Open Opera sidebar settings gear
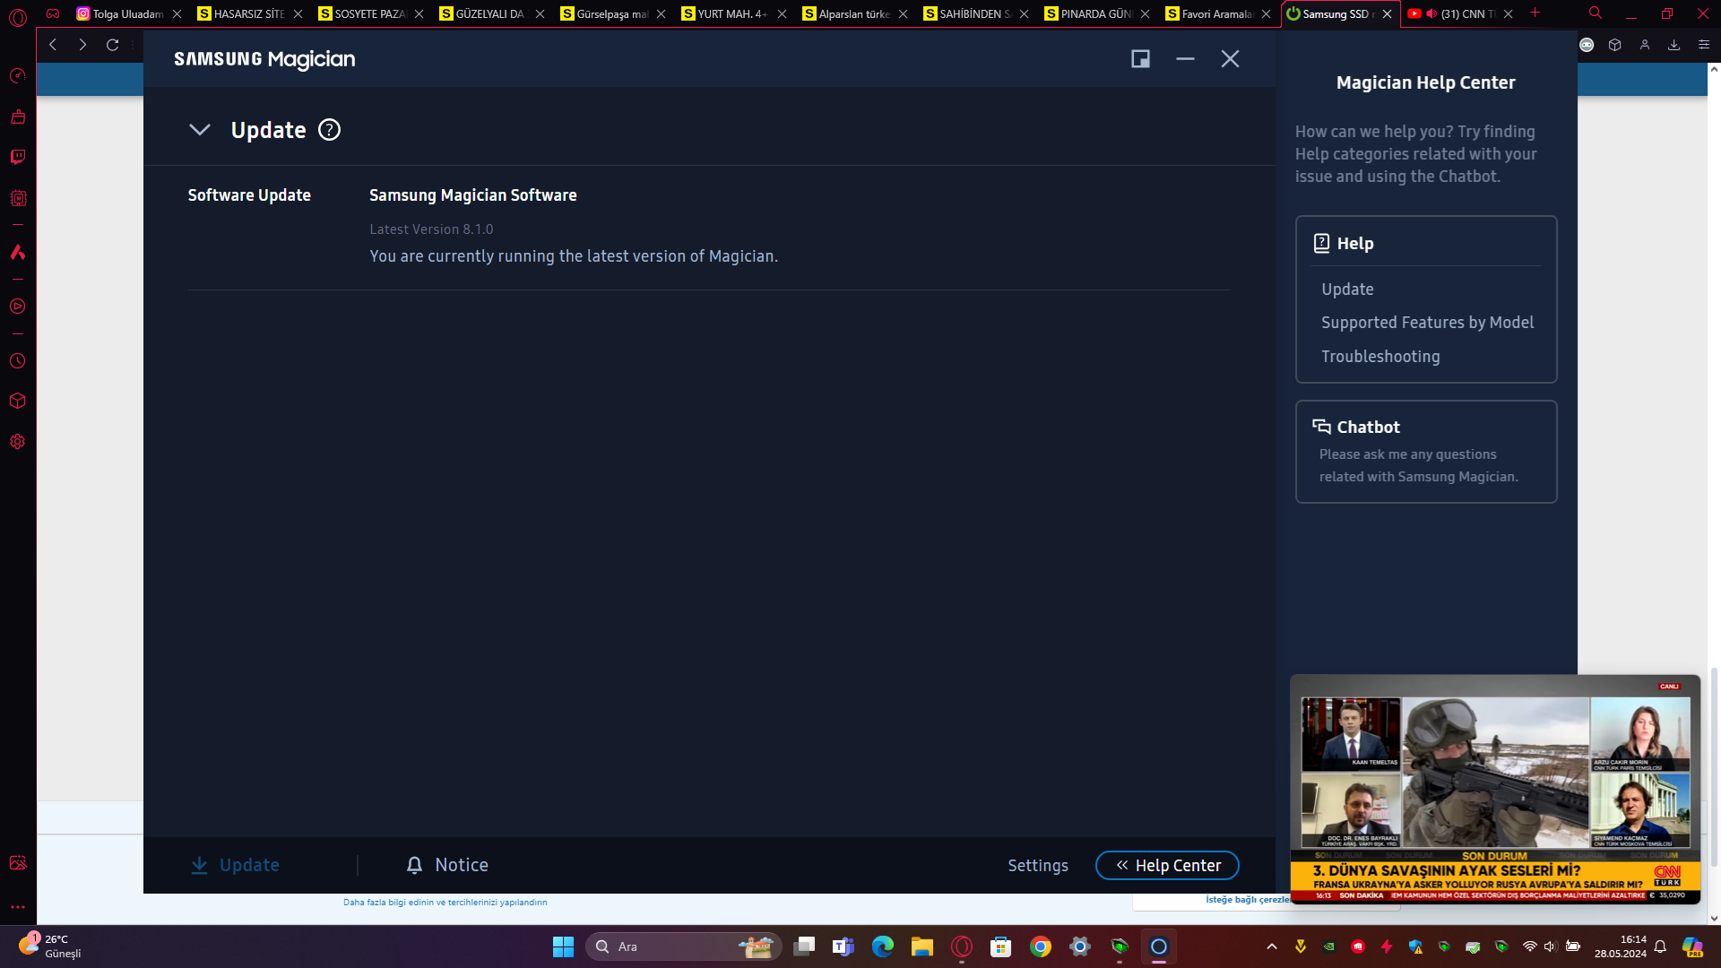Viewport: 1721px width, 968px height. click(17, 442)
